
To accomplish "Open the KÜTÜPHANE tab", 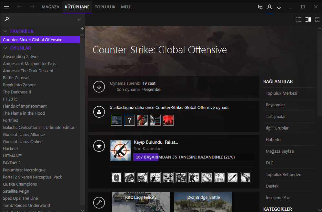I will pyautogui.click(x=77, y=7).
